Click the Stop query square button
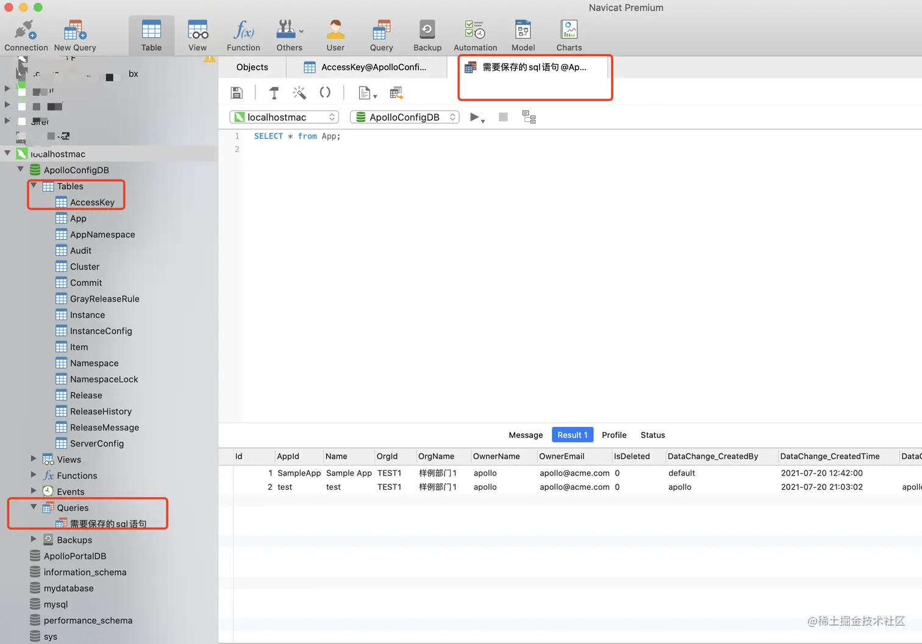This screenshot has width=922, height=644. point(503,117)
